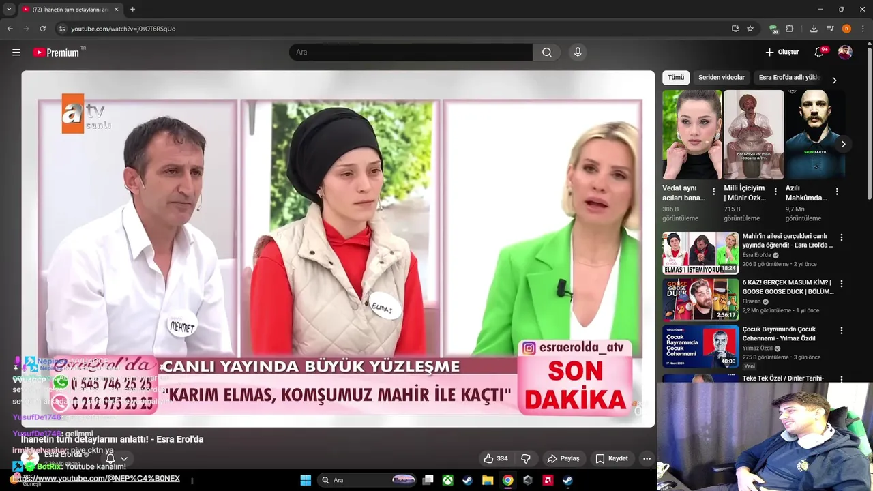The image size is (873, 491).
Task: Open the green extension with 20 badge
Action: (773, 29)
